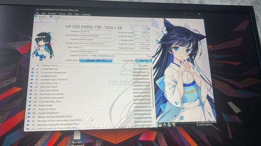
Task: Open the Function menu
Action: click(x=52, y=13)
